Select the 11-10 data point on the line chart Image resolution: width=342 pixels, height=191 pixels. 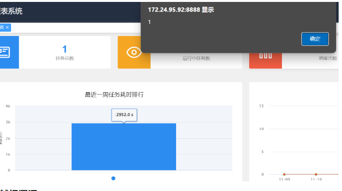316,174
